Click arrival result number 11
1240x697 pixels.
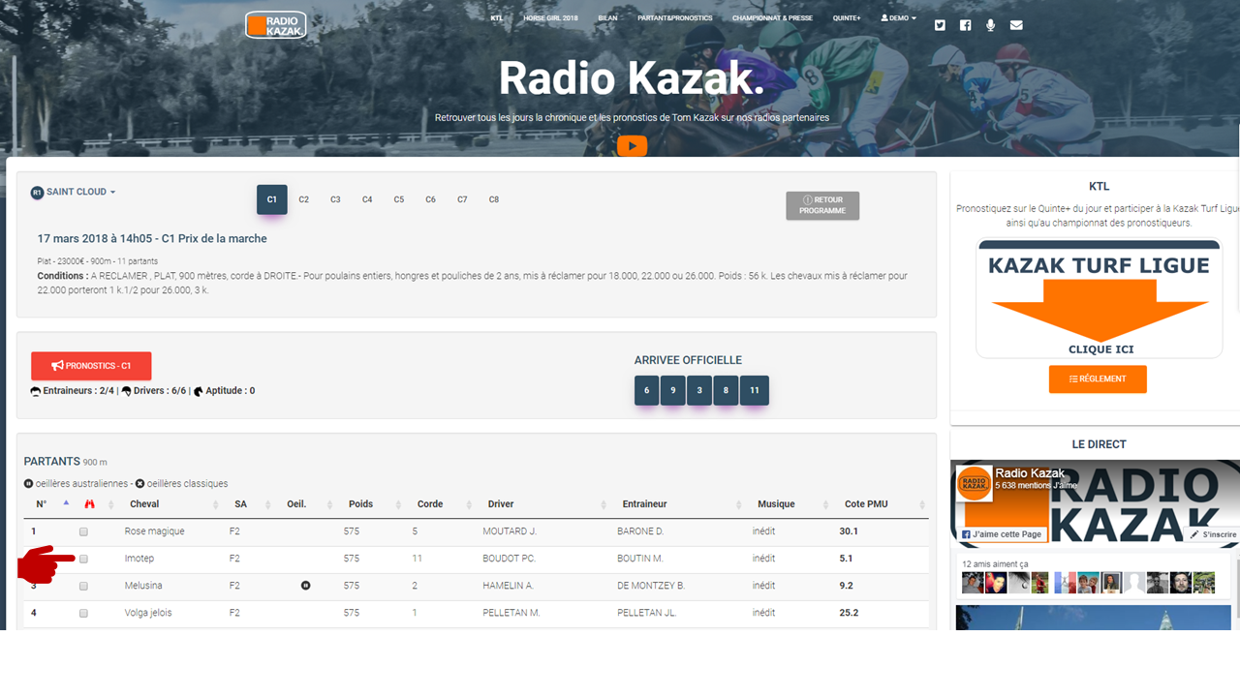point(754,391)
